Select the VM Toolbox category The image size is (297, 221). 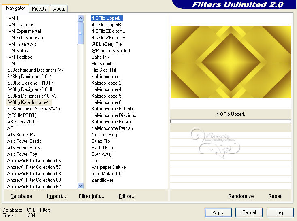tap(20, 57)
